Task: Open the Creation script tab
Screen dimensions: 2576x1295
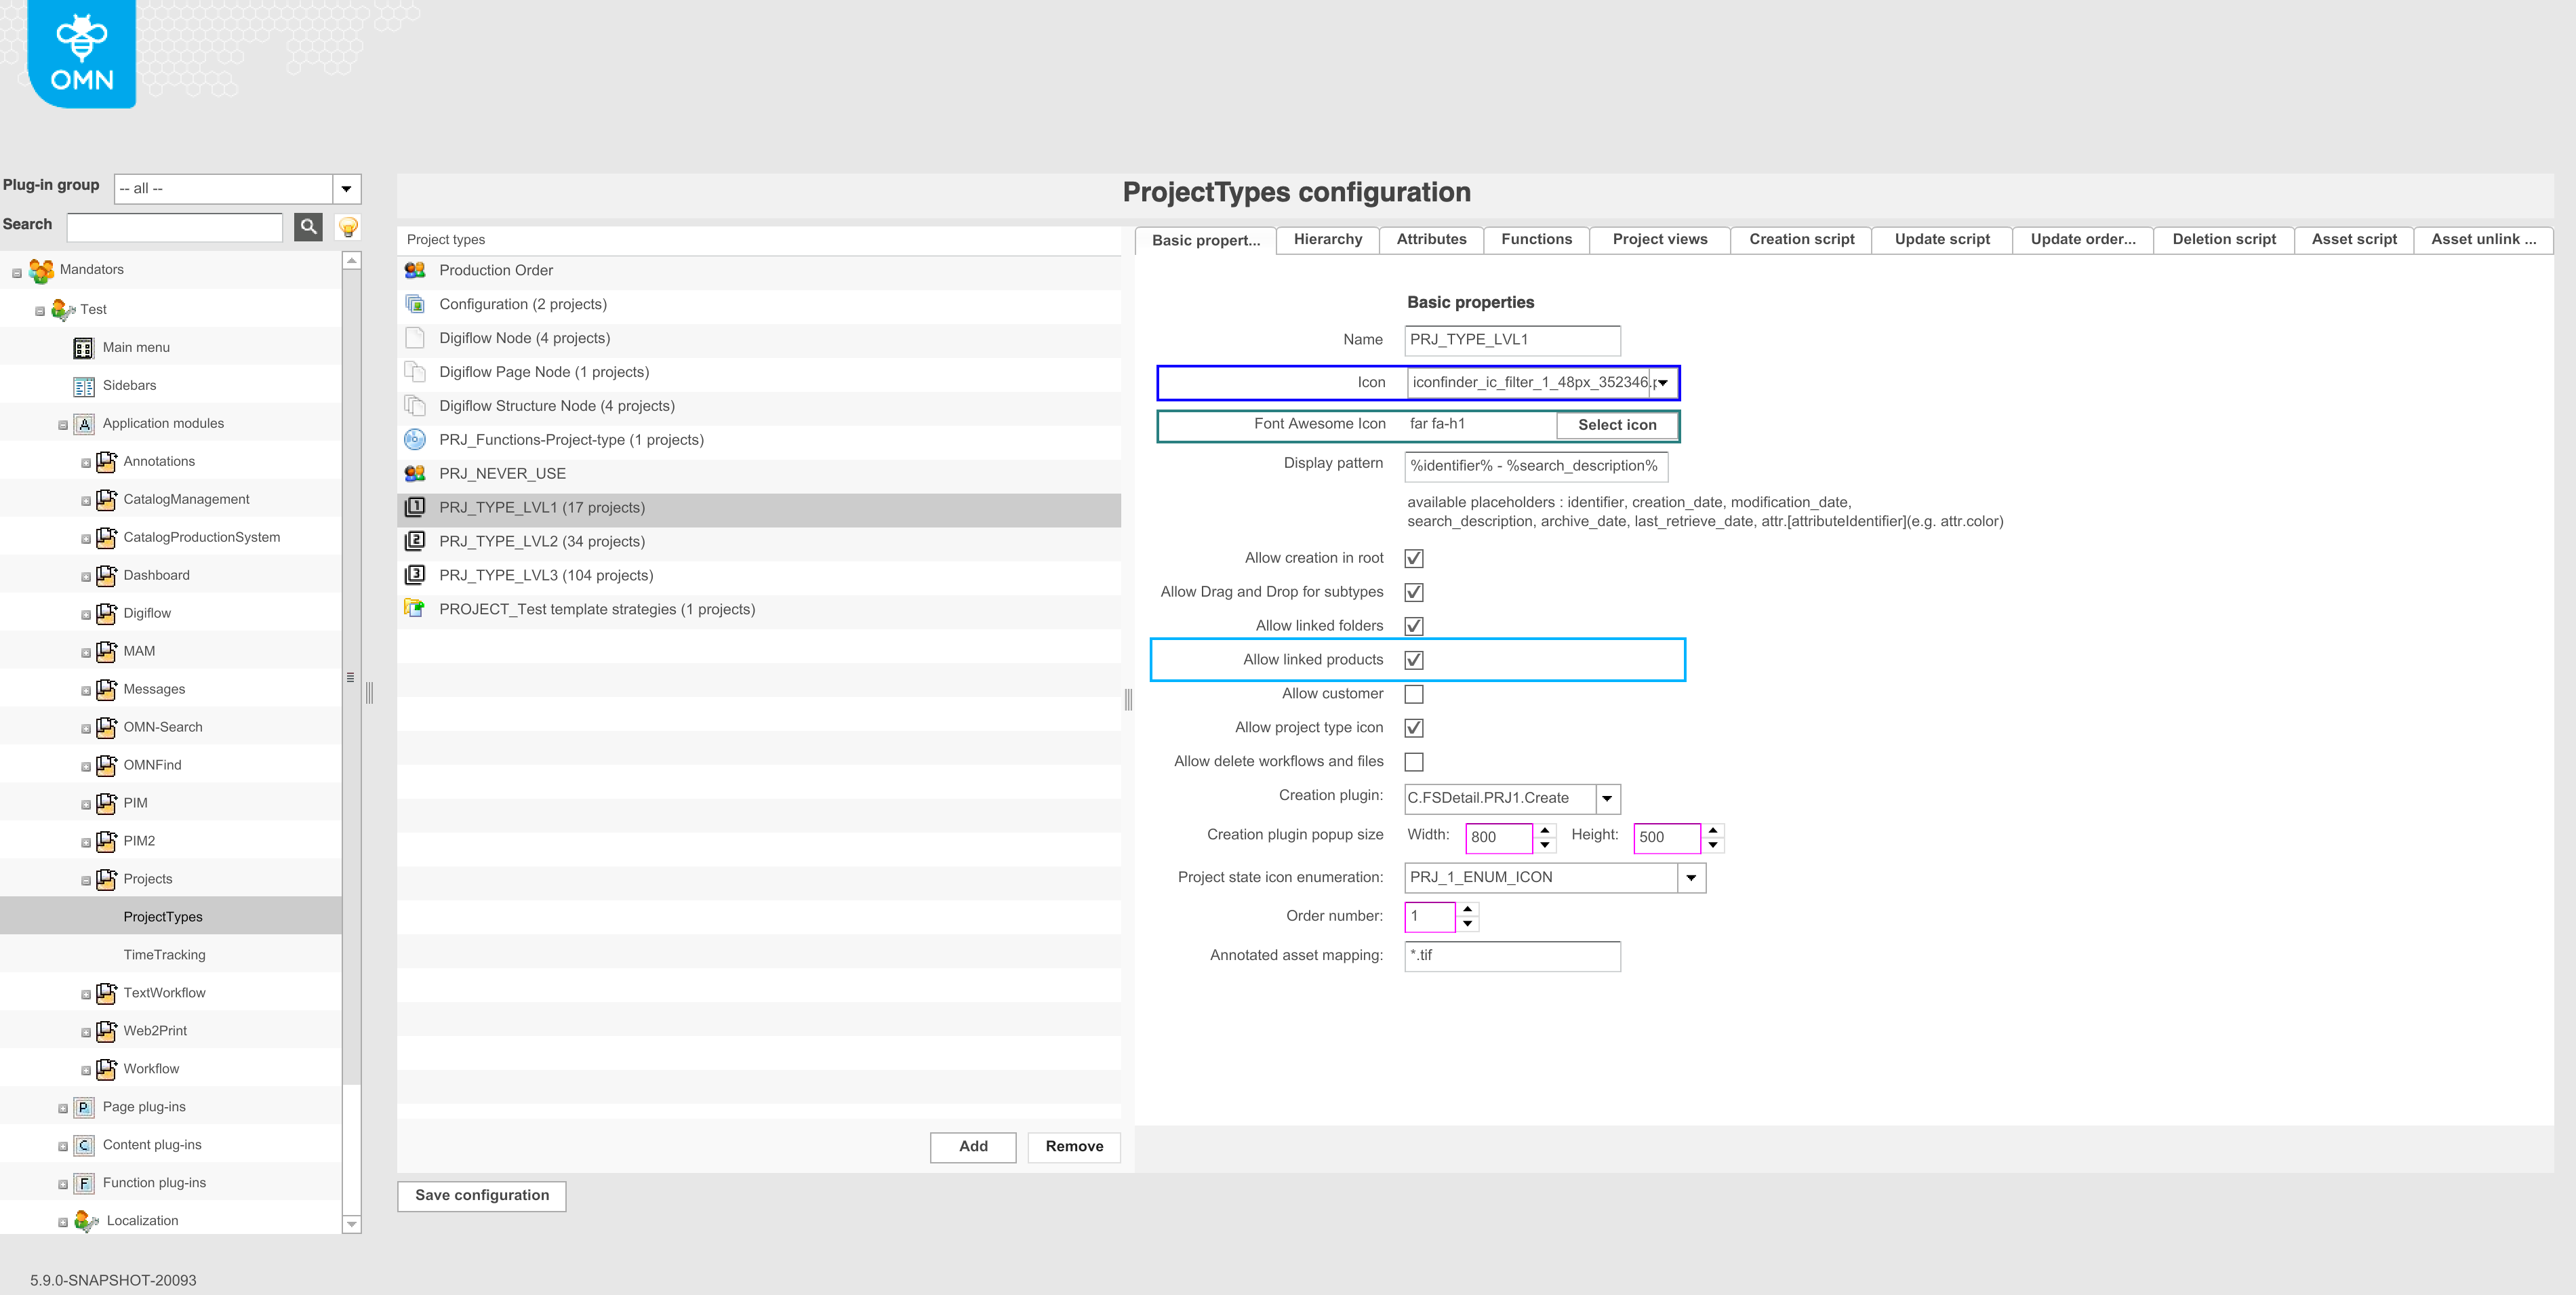Action: [1801, 239]
